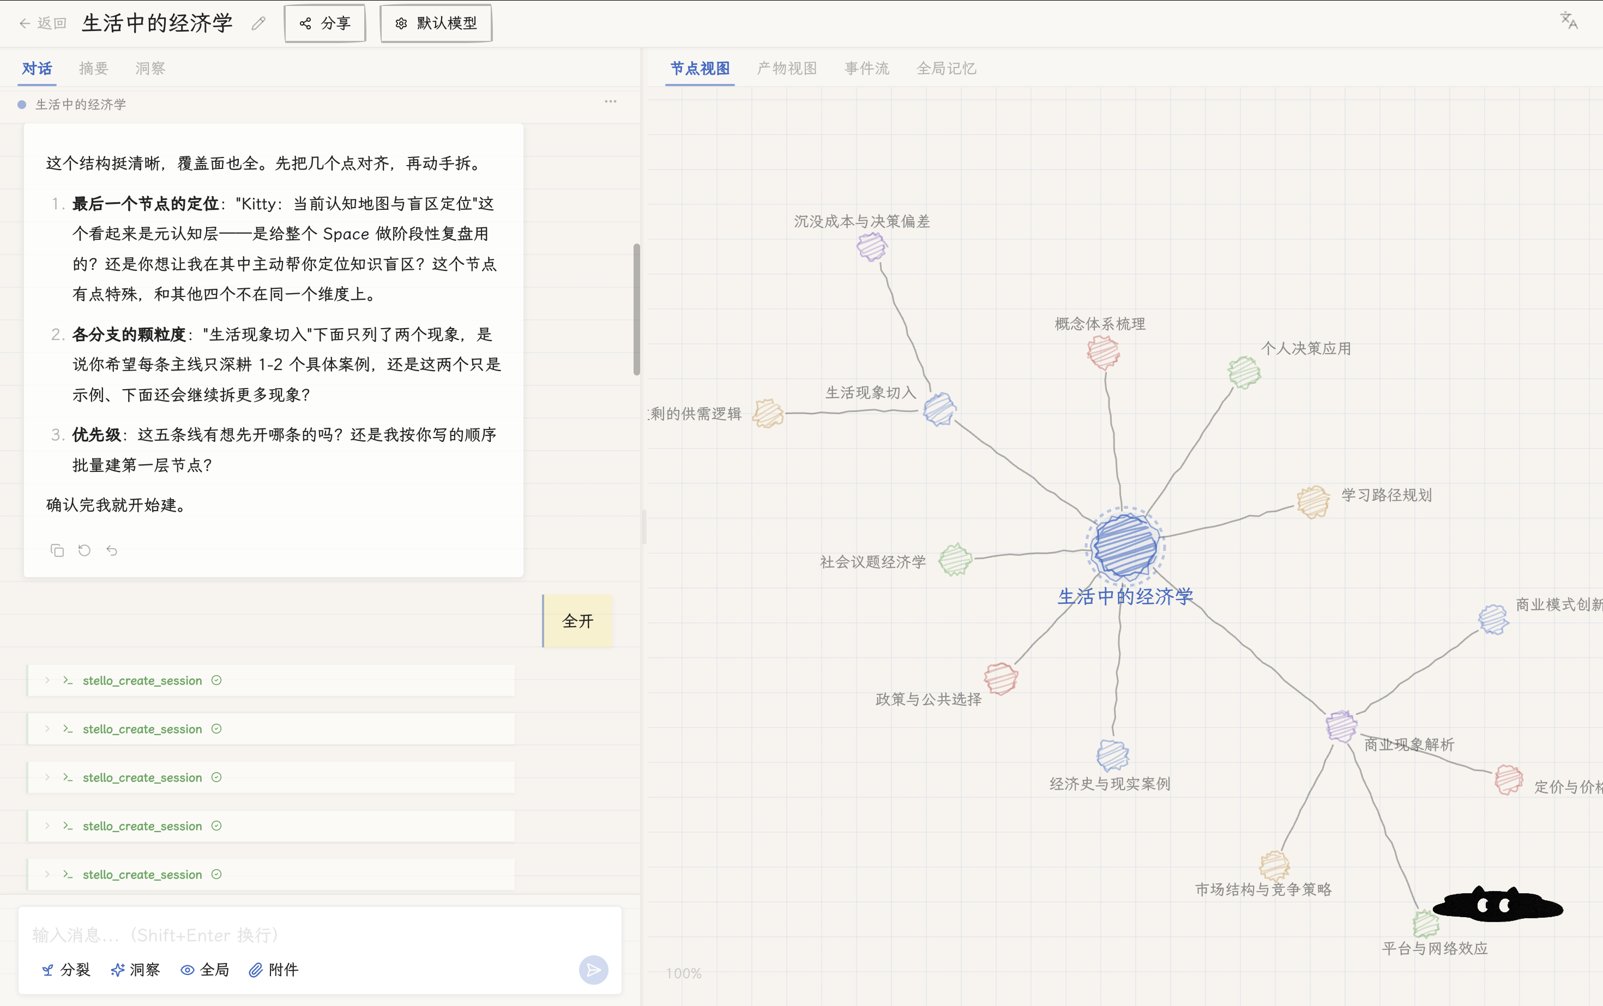This screenshot has height=1006, width=1603.
Task: Toggle the 分裂 option in the input bar
Action: 66,970
